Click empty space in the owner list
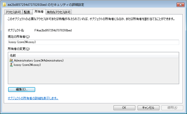Screen dimensions: 187x114 tap(93, 76)
